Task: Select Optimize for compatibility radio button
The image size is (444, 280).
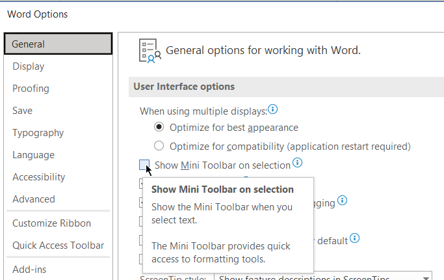Action: point(159,146)
